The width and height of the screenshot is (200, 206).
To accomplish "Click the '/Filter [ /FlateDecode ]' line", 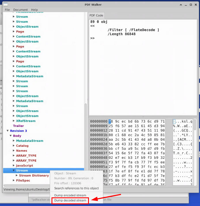I will (133, 30).
